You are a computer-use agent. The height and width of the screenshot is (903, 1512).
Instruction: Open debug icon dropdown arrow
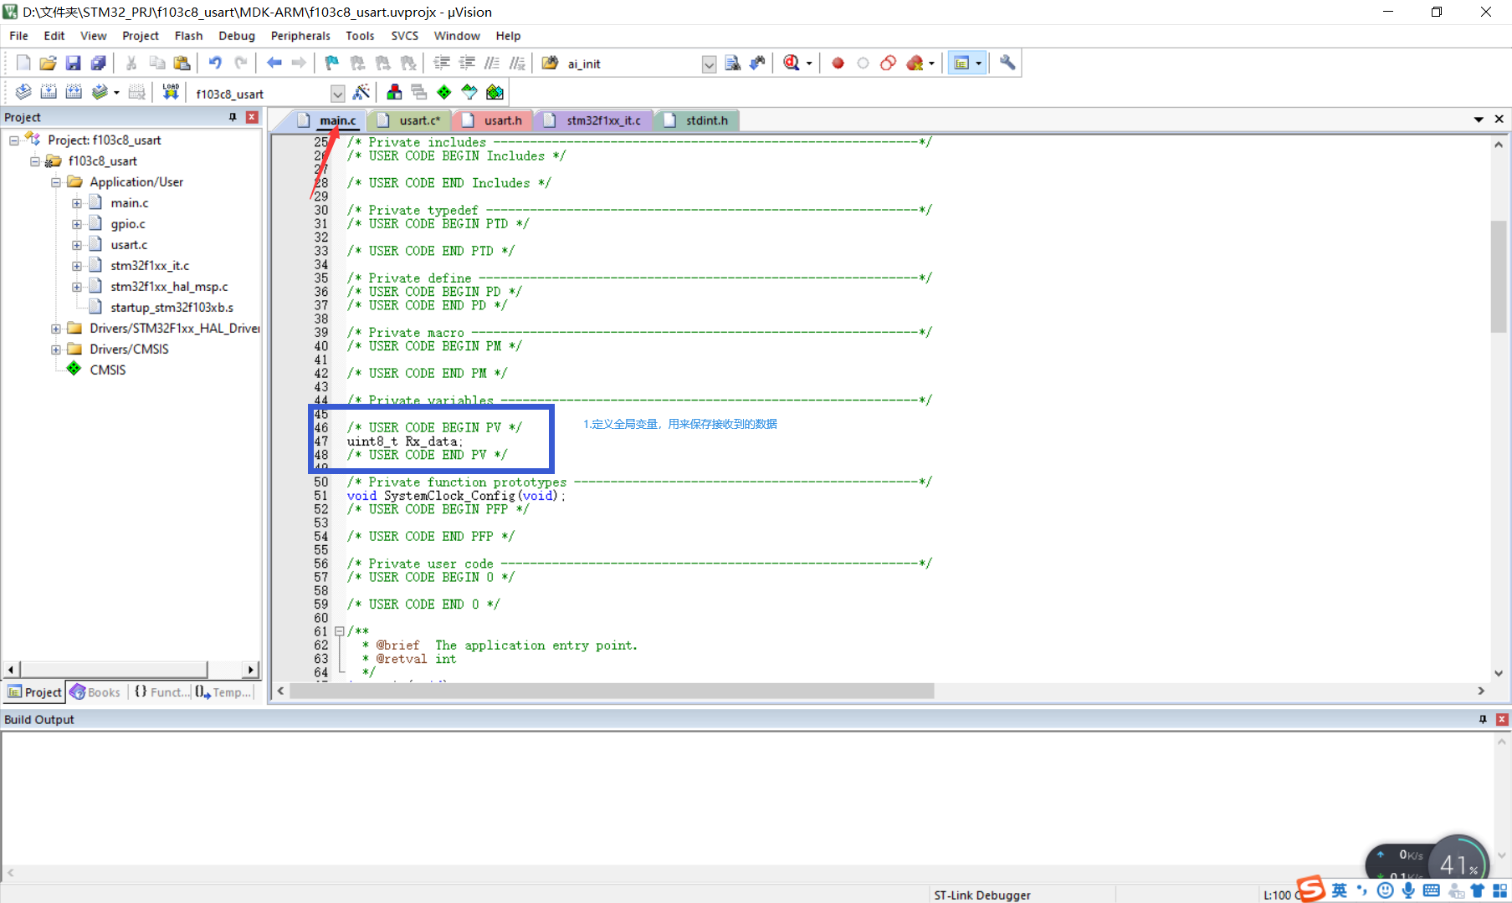[809, 64]
